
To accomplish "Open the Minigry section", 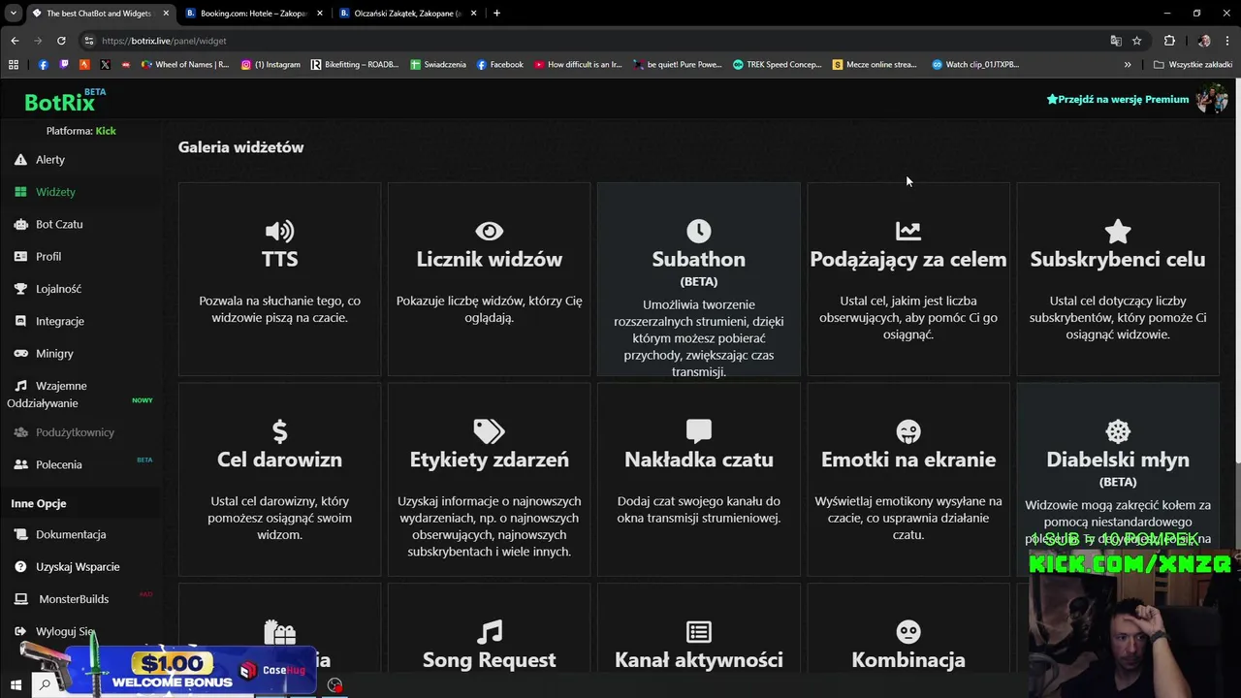I will (54, 354).
